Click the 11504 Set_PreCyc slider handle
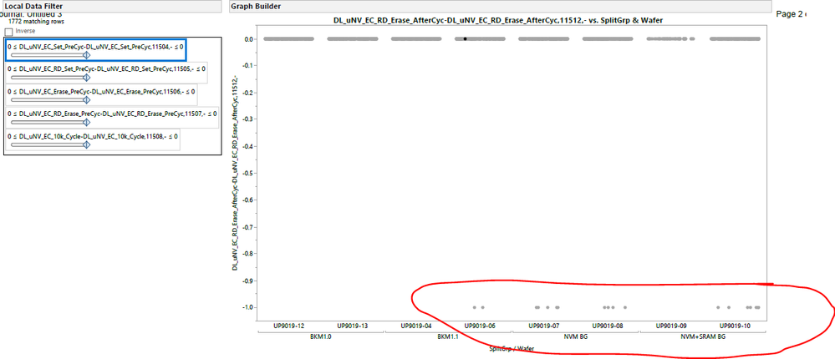The image size is (835, 359). point(86,55)
